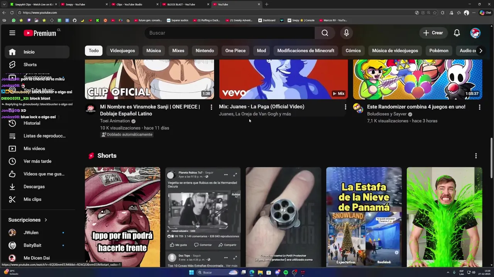
Task: Click the magnifying glass search button
Action: (325, 33)
